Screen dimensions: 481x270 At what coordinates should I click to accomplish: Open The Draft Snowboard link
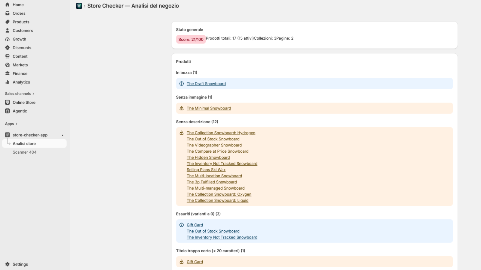206,84
